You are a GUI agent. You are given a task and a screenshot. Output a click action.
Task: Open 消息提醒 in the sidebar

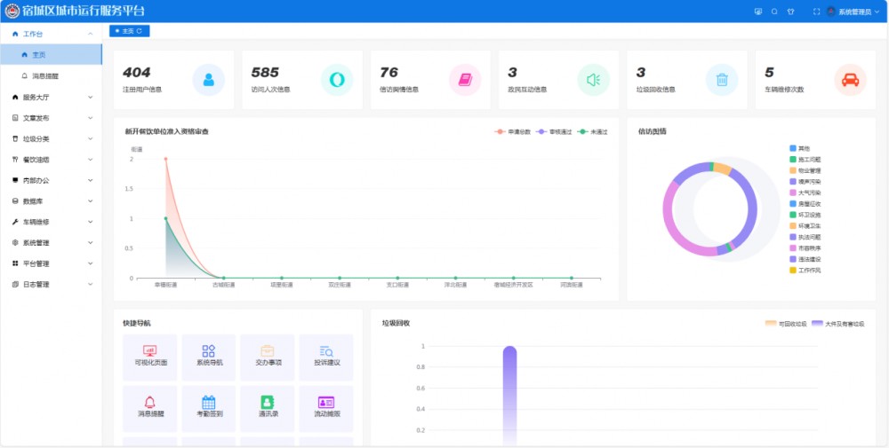coord(51,75)
